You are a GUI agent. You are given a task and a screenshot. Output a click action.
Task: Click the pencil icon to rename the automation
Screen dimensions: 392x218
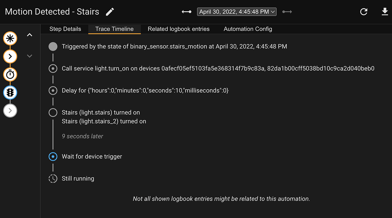coord(110,12)
